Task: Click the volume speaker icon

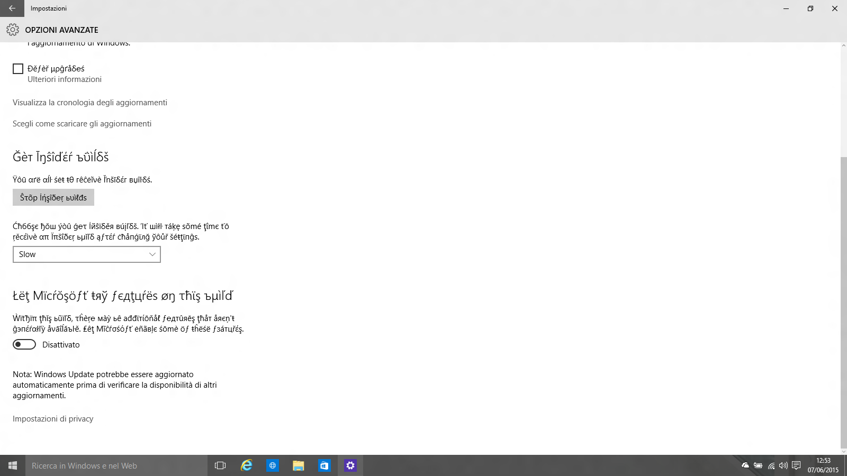Action: tap(783, 465)
